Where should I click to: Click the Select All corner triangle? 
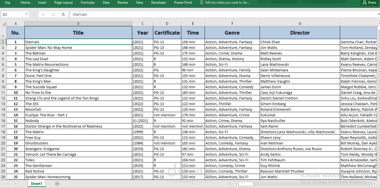pyautogui.click(x=4, y=24)
